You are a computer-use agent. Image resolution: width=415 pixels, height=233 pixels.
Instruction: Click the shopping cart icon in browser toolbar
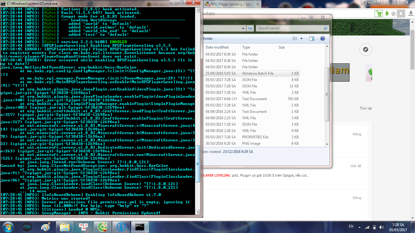pyautogui.click(x=379, y=14)
